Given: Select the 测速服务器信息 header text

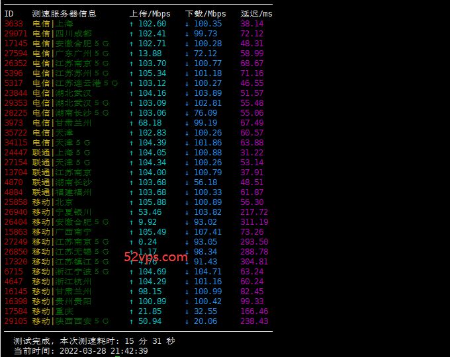Looking at the screenshot, I should coord(64,14).
